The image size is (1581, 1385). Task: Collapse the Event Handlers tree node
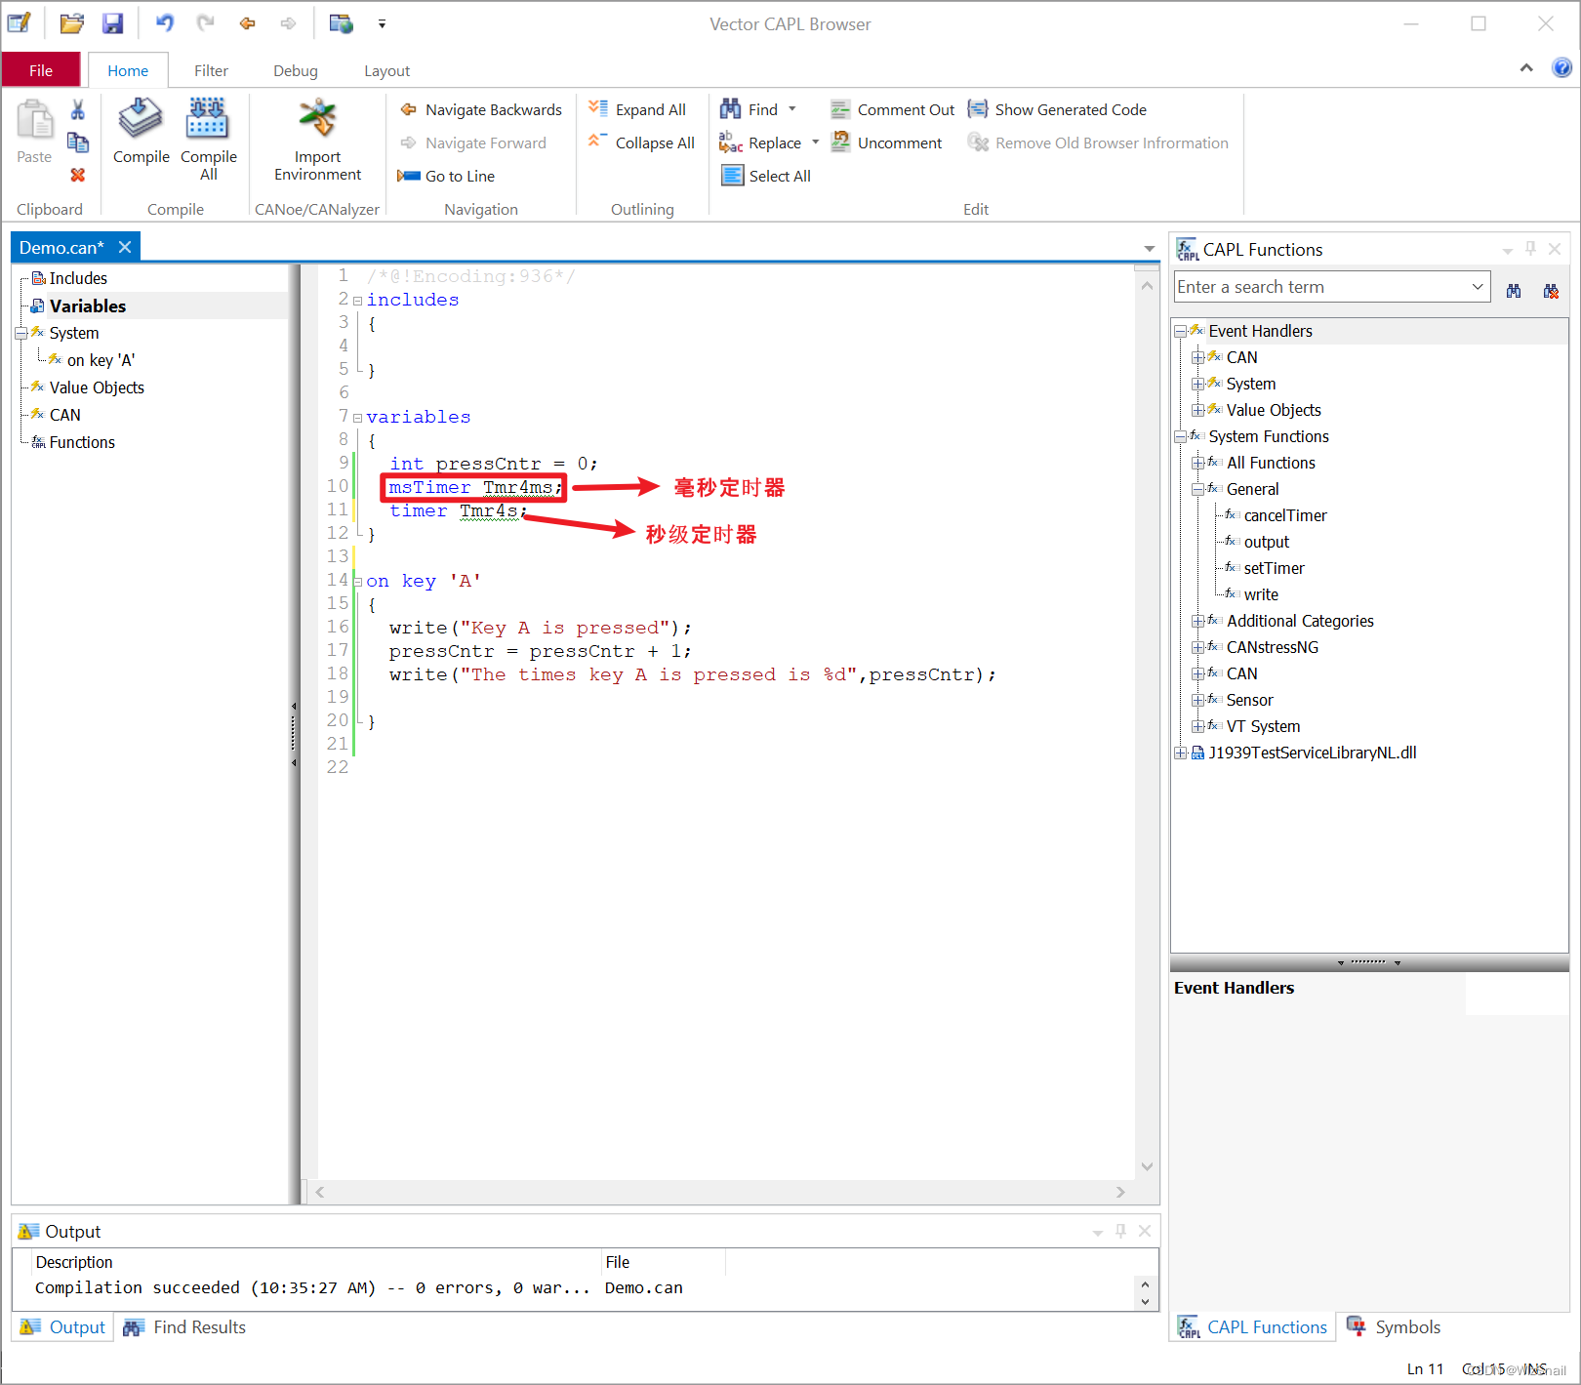pyautogui.click(x=1180, y=332)
